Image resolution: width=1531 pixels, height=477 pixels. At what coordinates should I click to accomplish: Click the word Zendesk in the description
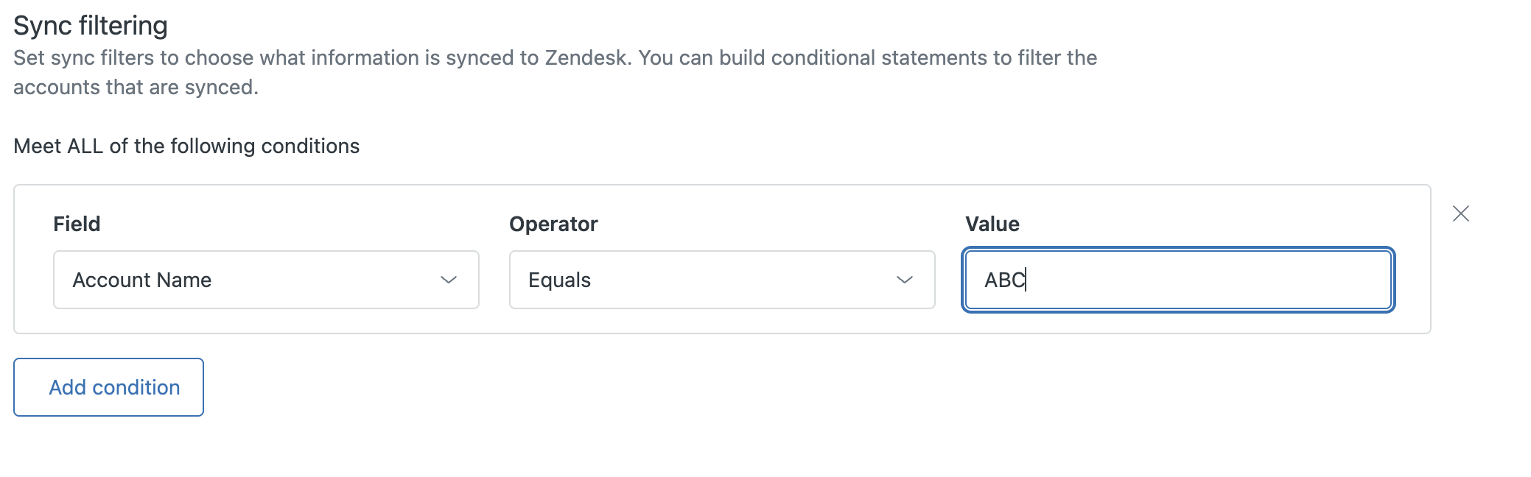point(588,57)
